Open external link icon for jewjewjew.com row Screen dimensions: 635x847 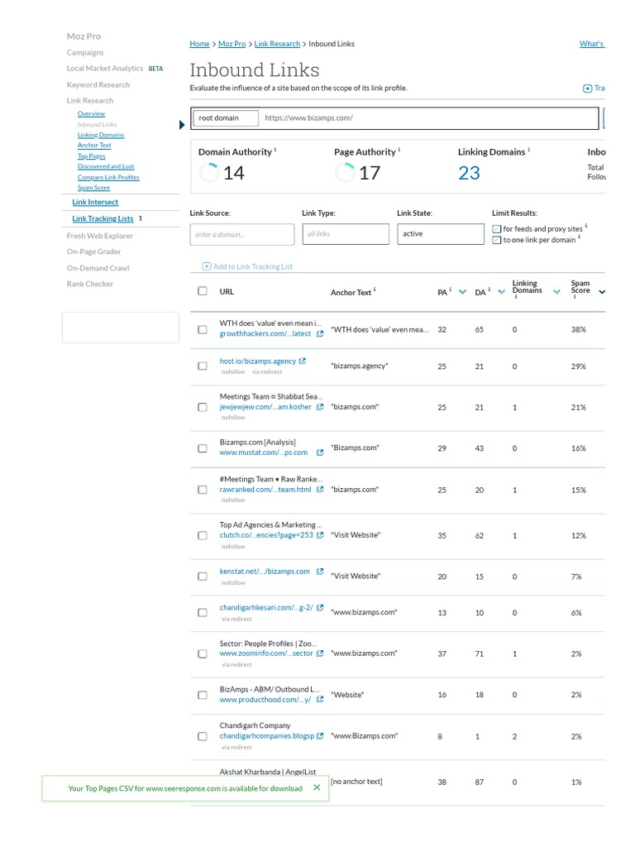pyautogui.click(x=320, y=407)
